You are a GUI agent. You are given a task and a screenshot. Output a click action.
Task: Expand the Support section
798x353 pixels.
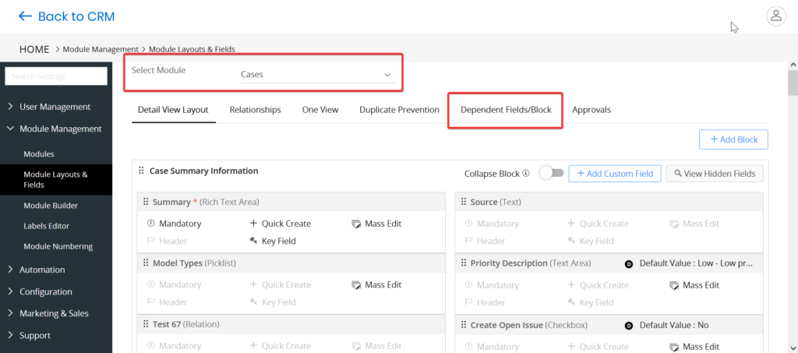tap(29, 335)
